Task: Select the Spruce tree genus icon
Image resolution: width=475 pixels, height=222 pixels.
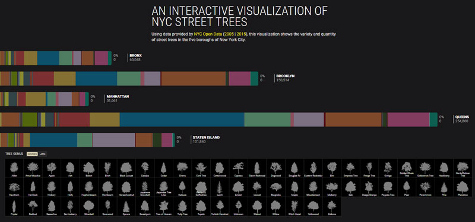Action: click(x=126, y=207)
